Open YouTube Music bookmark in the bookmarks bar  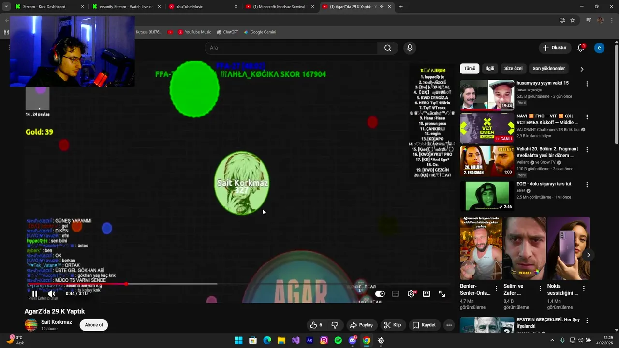tap(194, 32)
